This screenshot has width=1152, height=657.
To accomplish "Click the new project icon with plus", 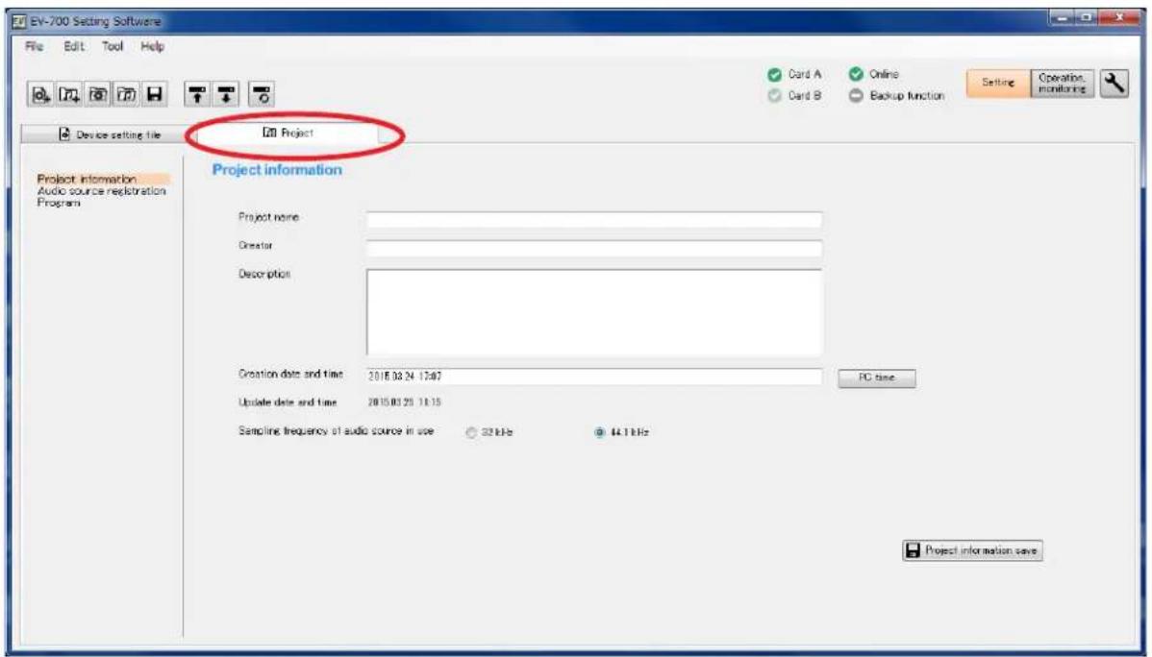I will [x=69, y=95].
